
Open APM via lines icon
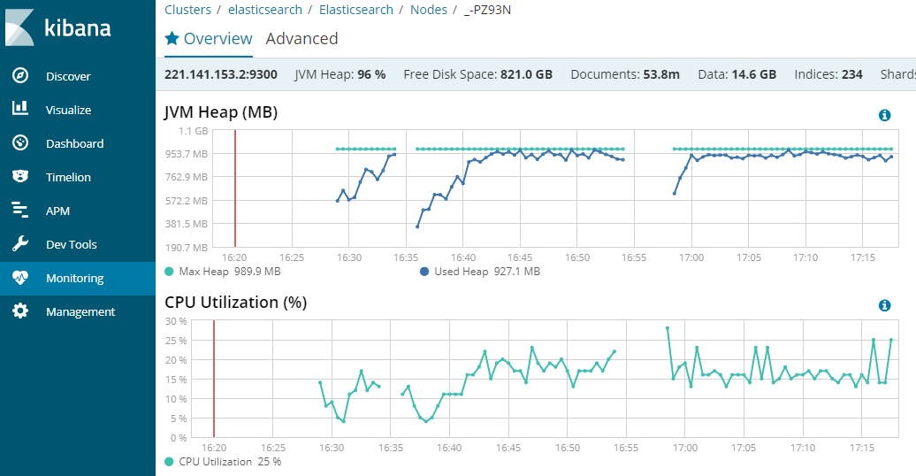click(x=20, y=210)
